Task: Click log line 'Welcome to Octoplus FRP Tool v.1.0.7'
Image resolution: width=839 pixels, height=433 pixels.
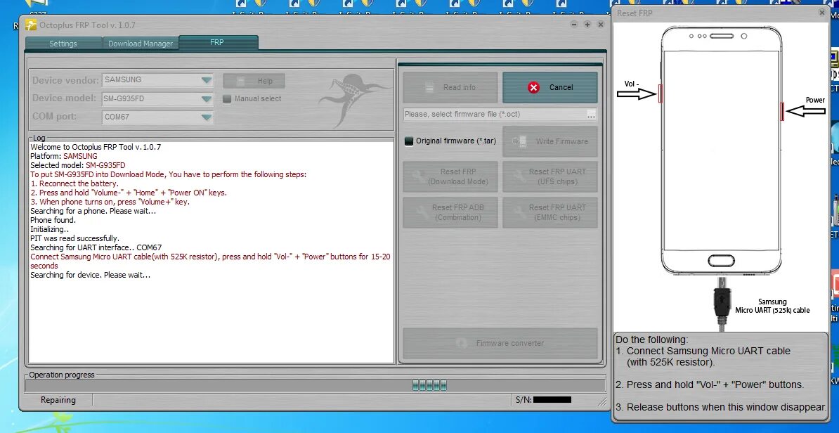Action: [96, 147]
